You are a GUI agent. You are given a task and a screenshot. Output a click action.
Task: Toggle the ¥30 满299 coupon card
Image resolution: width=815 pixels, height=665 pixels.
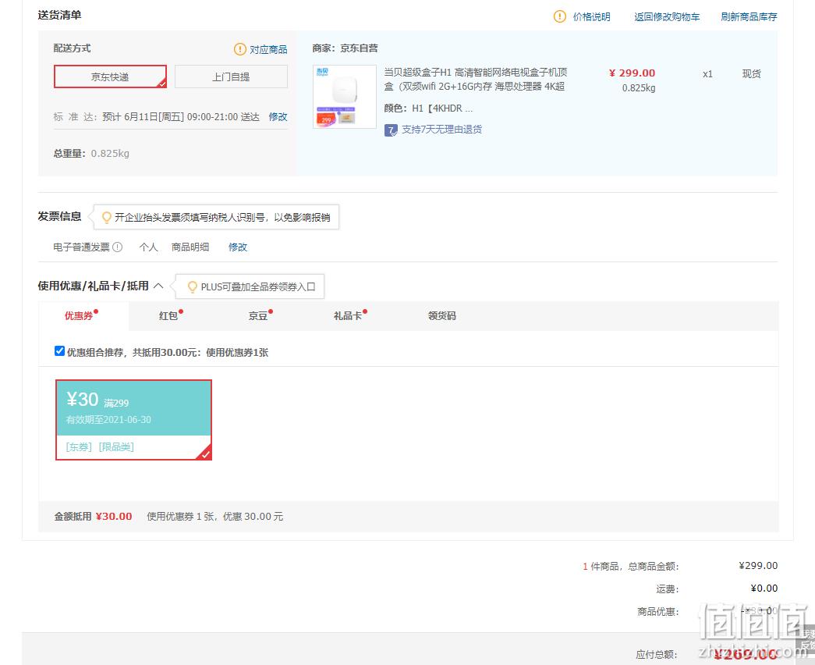(133, 420)
